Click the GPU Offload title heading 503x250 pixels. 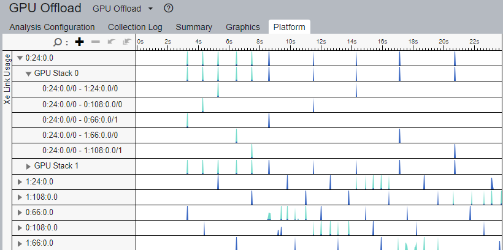point(45,8)
